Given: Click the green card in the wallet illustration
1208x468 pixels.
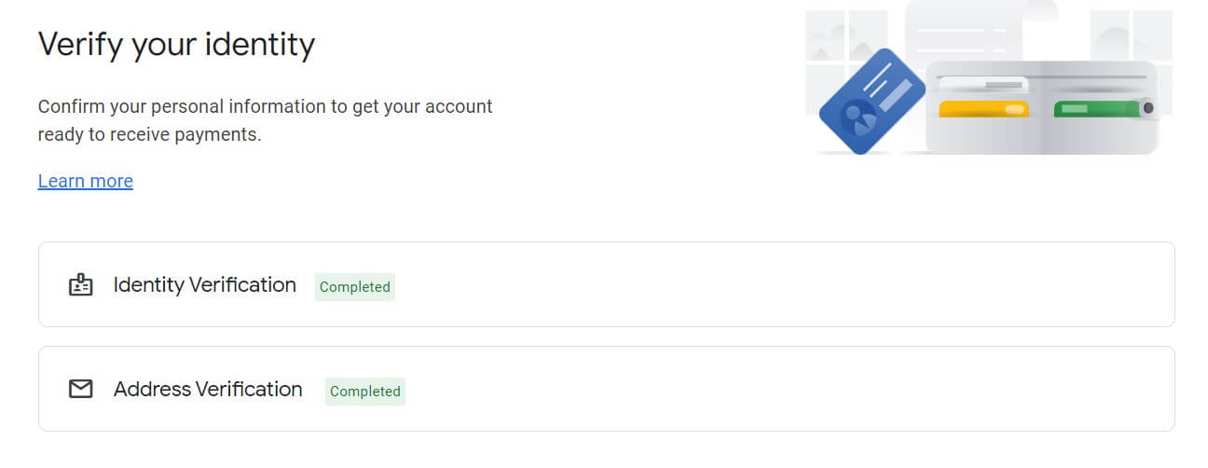Looking at the screenshot, I should [1096, 109].
